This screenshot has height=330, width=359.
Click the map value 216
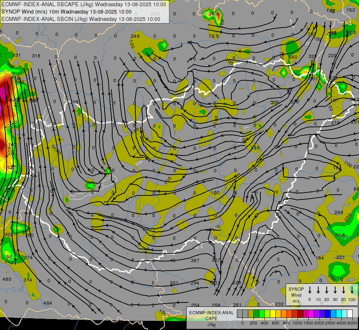pyautogui.click(x=336, y=123)
